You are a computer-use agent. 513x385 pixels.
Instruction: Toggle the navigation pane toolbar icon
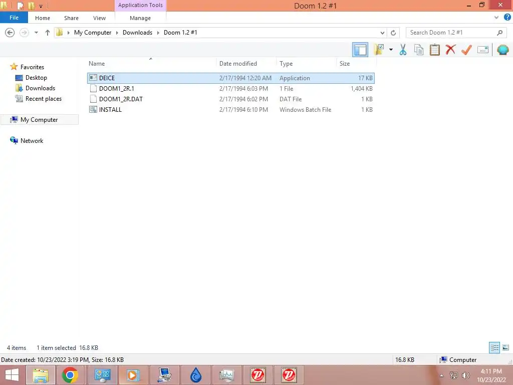click(360, 50)
